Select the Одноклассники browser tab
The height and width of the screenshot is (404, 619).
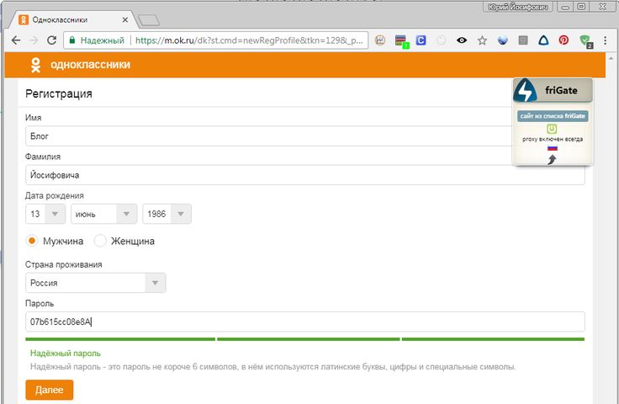pyautogui.click(x=74, y=19)
